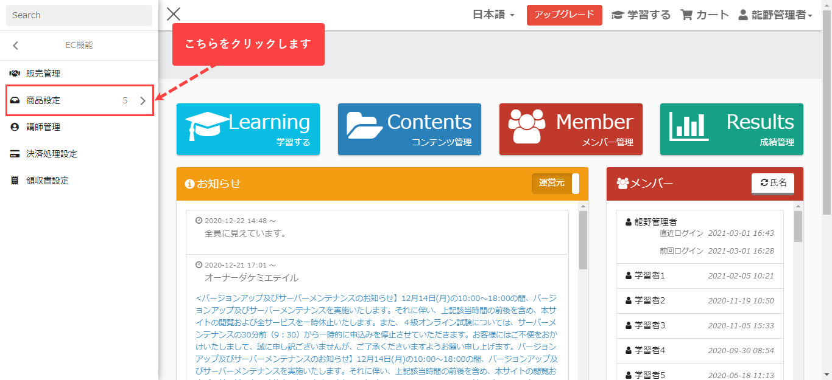Open the Member management tile
This screenshot has height=380, width=832.
pos(570,129)
